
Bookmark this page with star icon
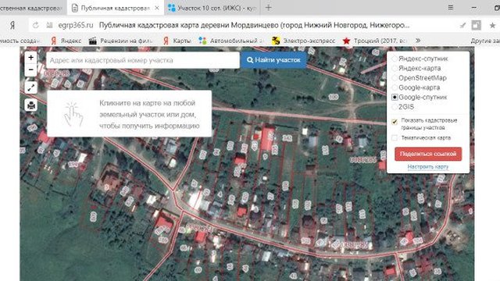point(492,26)
